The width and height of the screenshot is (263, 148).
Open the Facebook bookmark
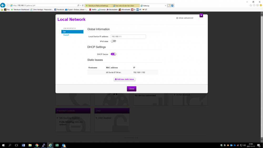click(x=59, y=9)
